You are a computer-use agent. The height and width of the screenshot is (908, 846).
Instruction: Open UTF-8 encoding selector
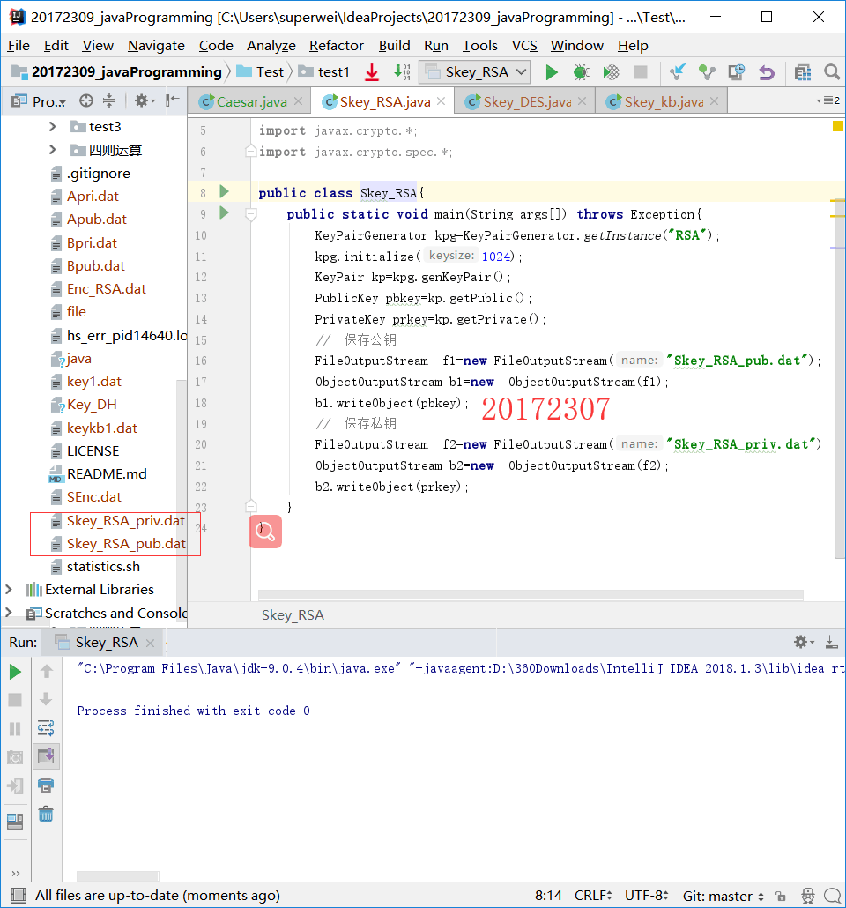point(647,896)
